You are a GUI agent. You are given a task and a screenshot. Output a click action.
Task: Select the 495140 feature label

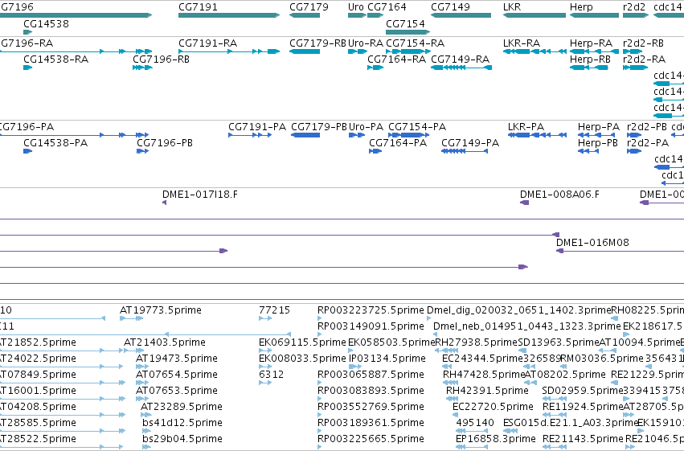tap(475, 423)
